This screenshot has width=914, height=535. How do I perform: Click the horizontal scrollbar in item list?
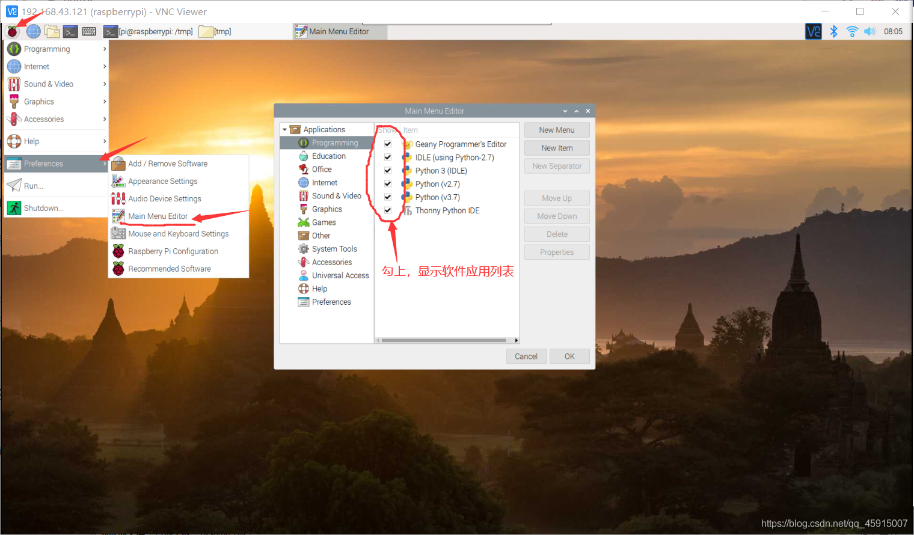click(x=444, y=340)
